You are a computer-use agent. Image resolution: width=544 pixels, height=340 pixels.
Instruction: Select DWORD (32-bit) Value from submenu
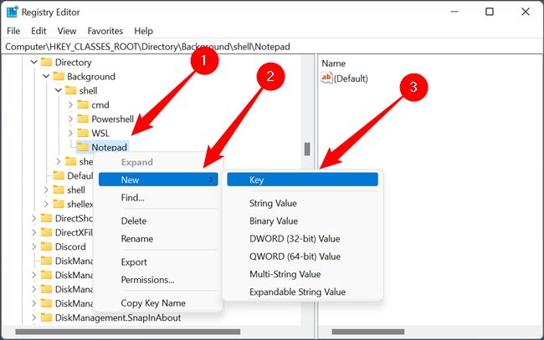tap(302, 239)
